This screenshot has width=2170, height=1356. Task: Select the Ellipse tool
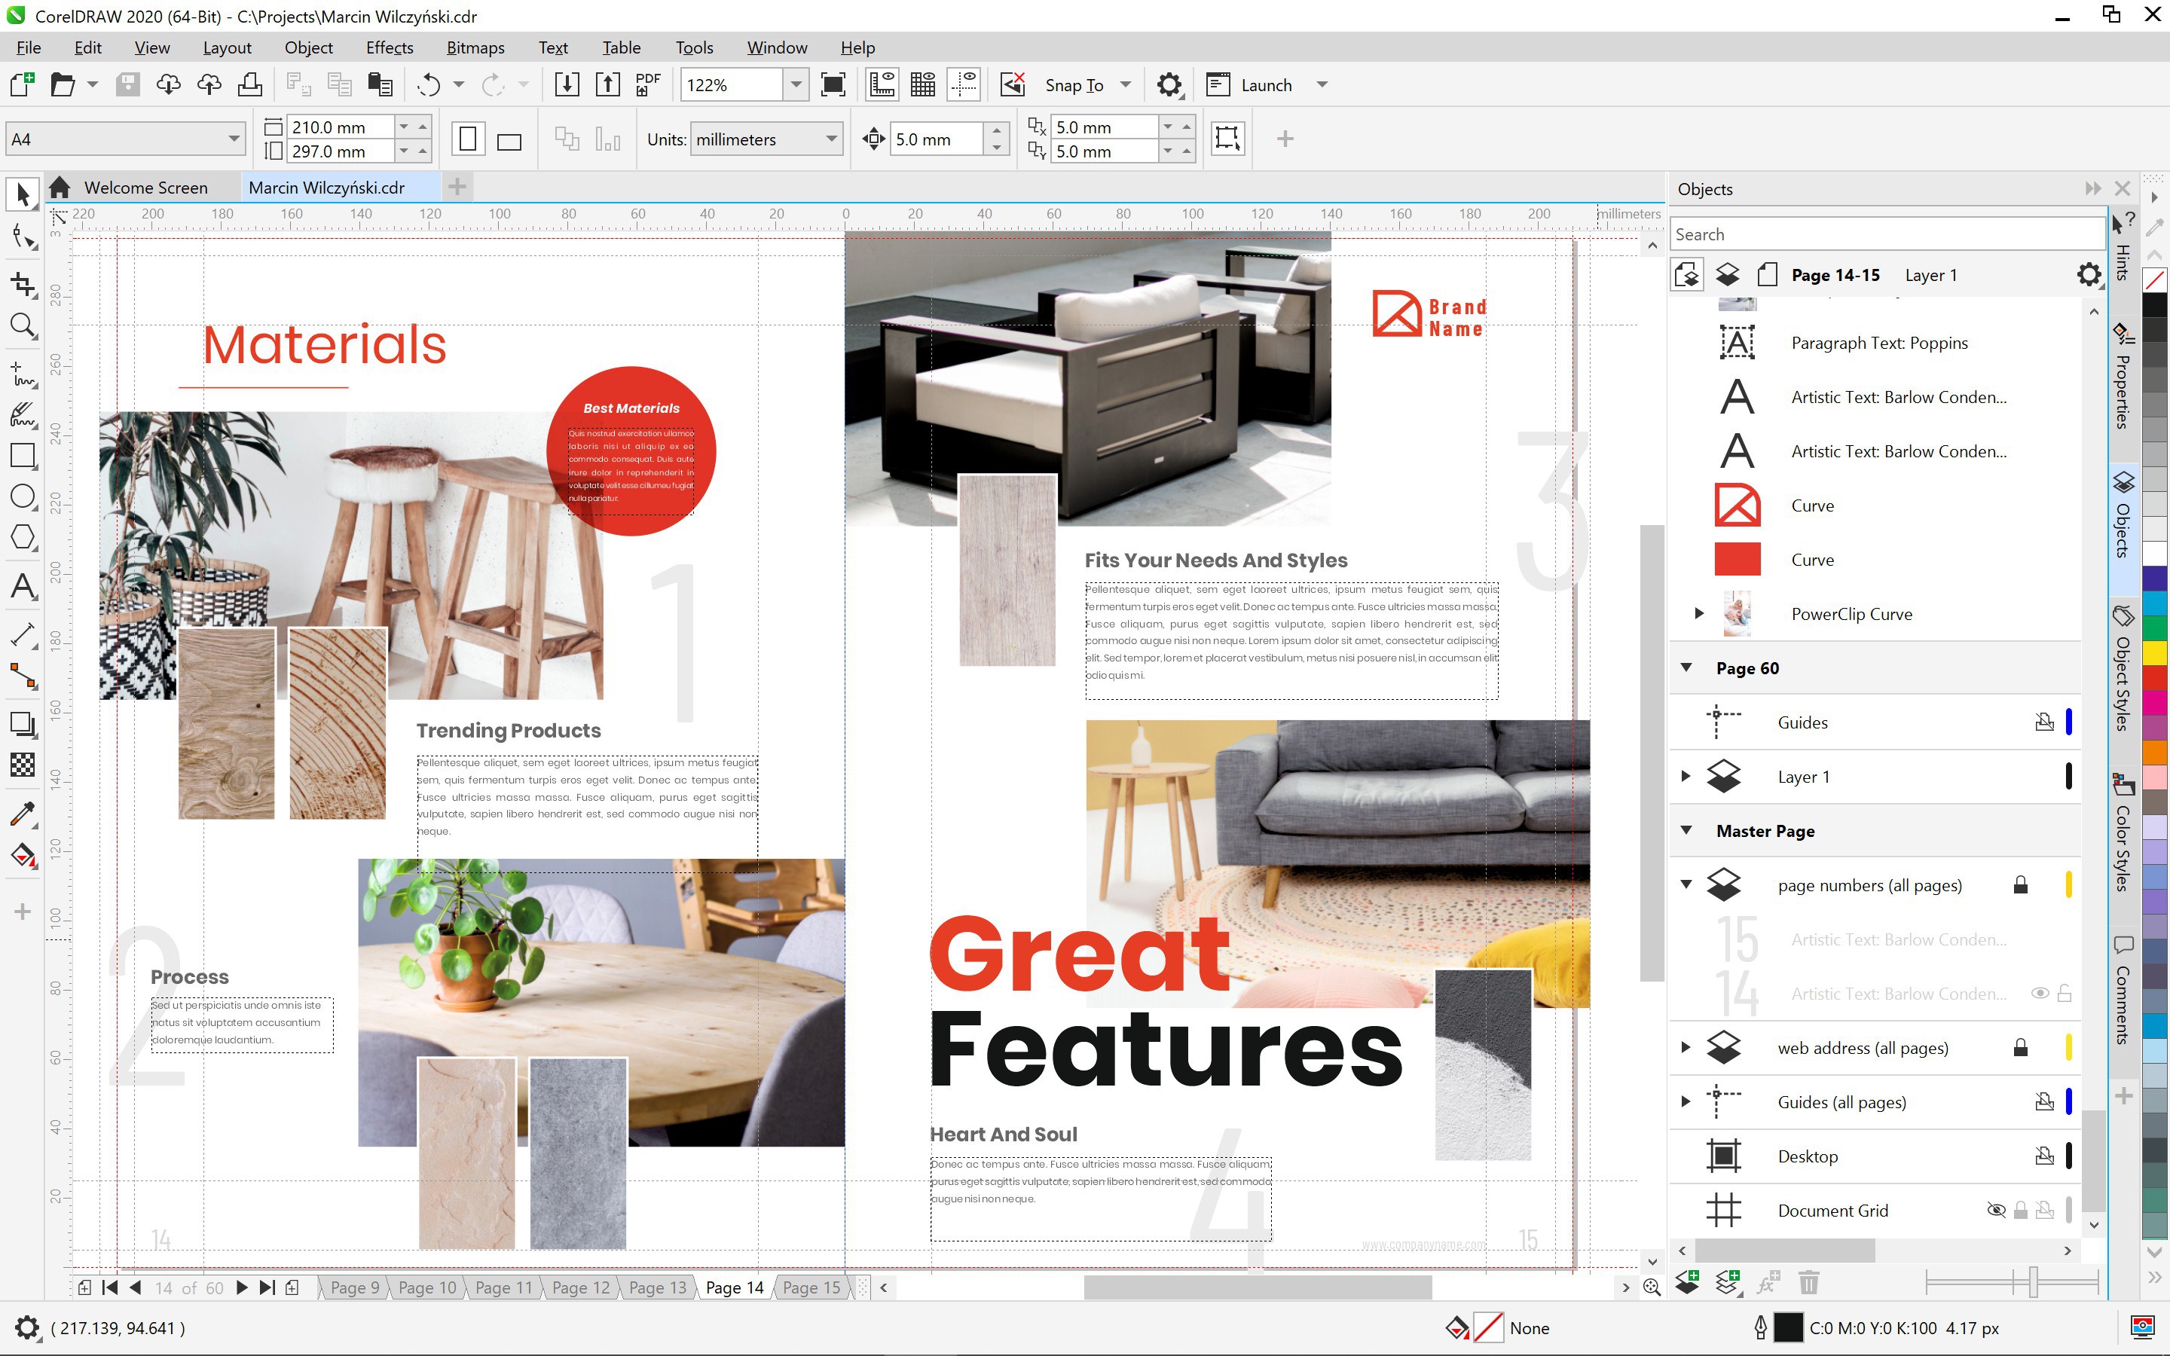pyautogui.click(x=23, y=496)
